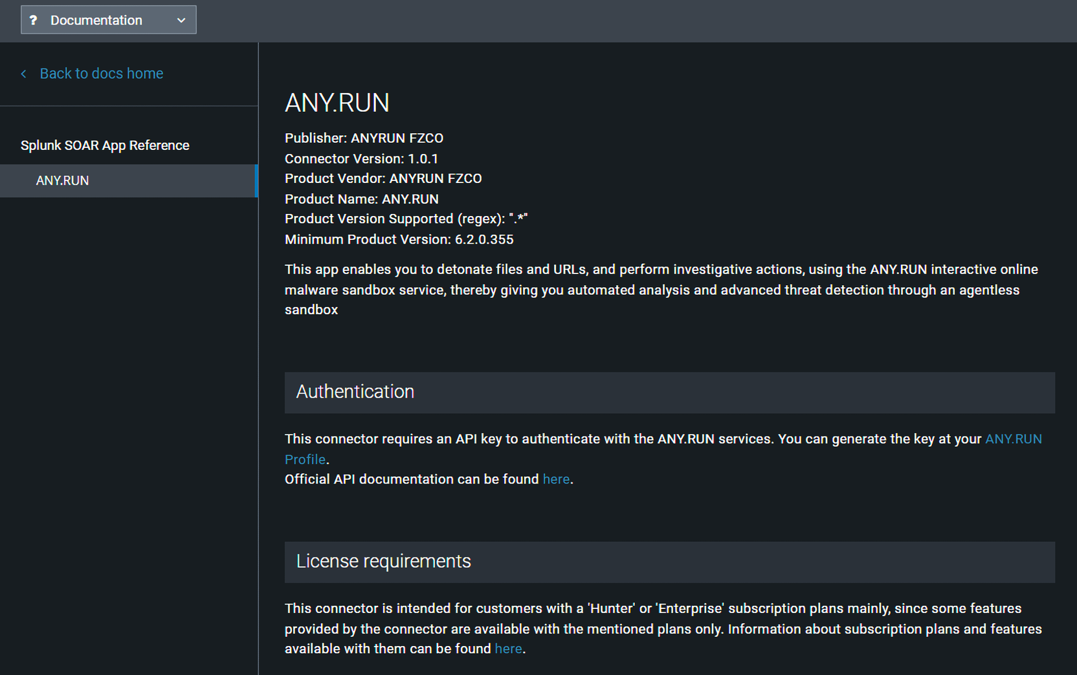This screenshot has width=1077, height=675.
Task: Click the back arrow icon in sidebar
Action: coord(24,74)
